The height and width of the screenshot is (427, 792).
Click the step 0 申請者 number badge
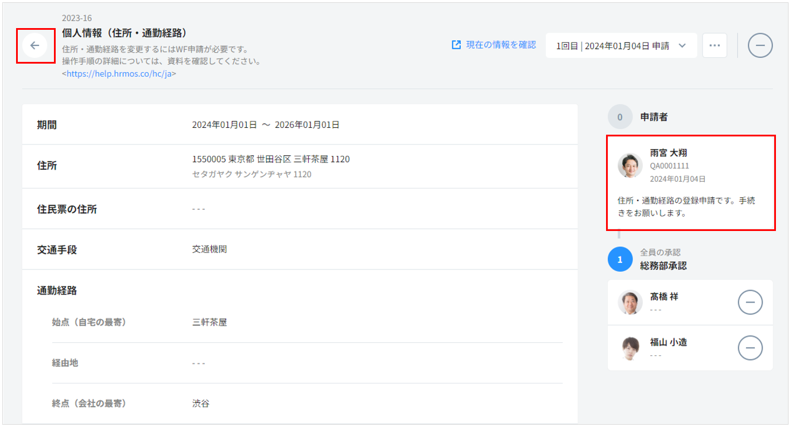(x=620, y=117)
